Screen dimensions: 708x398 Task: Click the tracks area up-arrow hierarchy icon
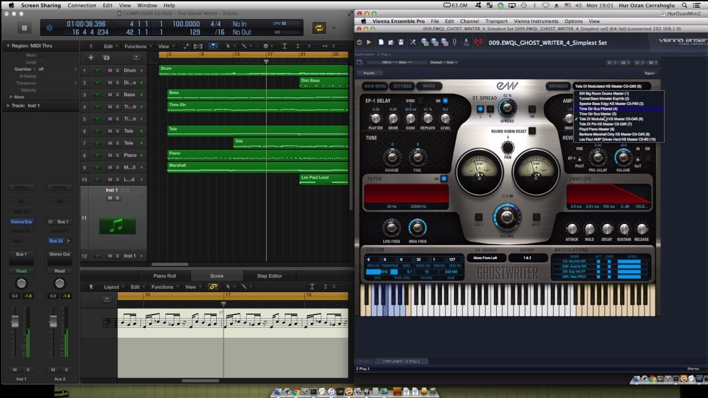(91, 46)
